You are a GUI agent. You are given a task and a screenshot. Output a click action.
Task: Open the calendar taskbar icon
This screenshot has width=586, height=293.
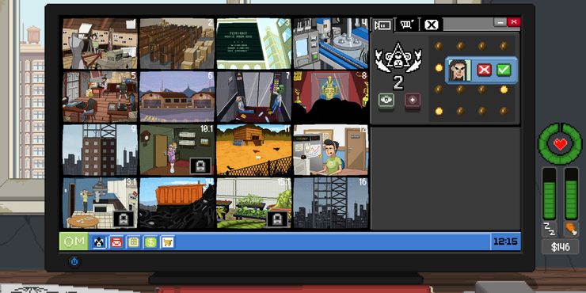click(133, 242)
